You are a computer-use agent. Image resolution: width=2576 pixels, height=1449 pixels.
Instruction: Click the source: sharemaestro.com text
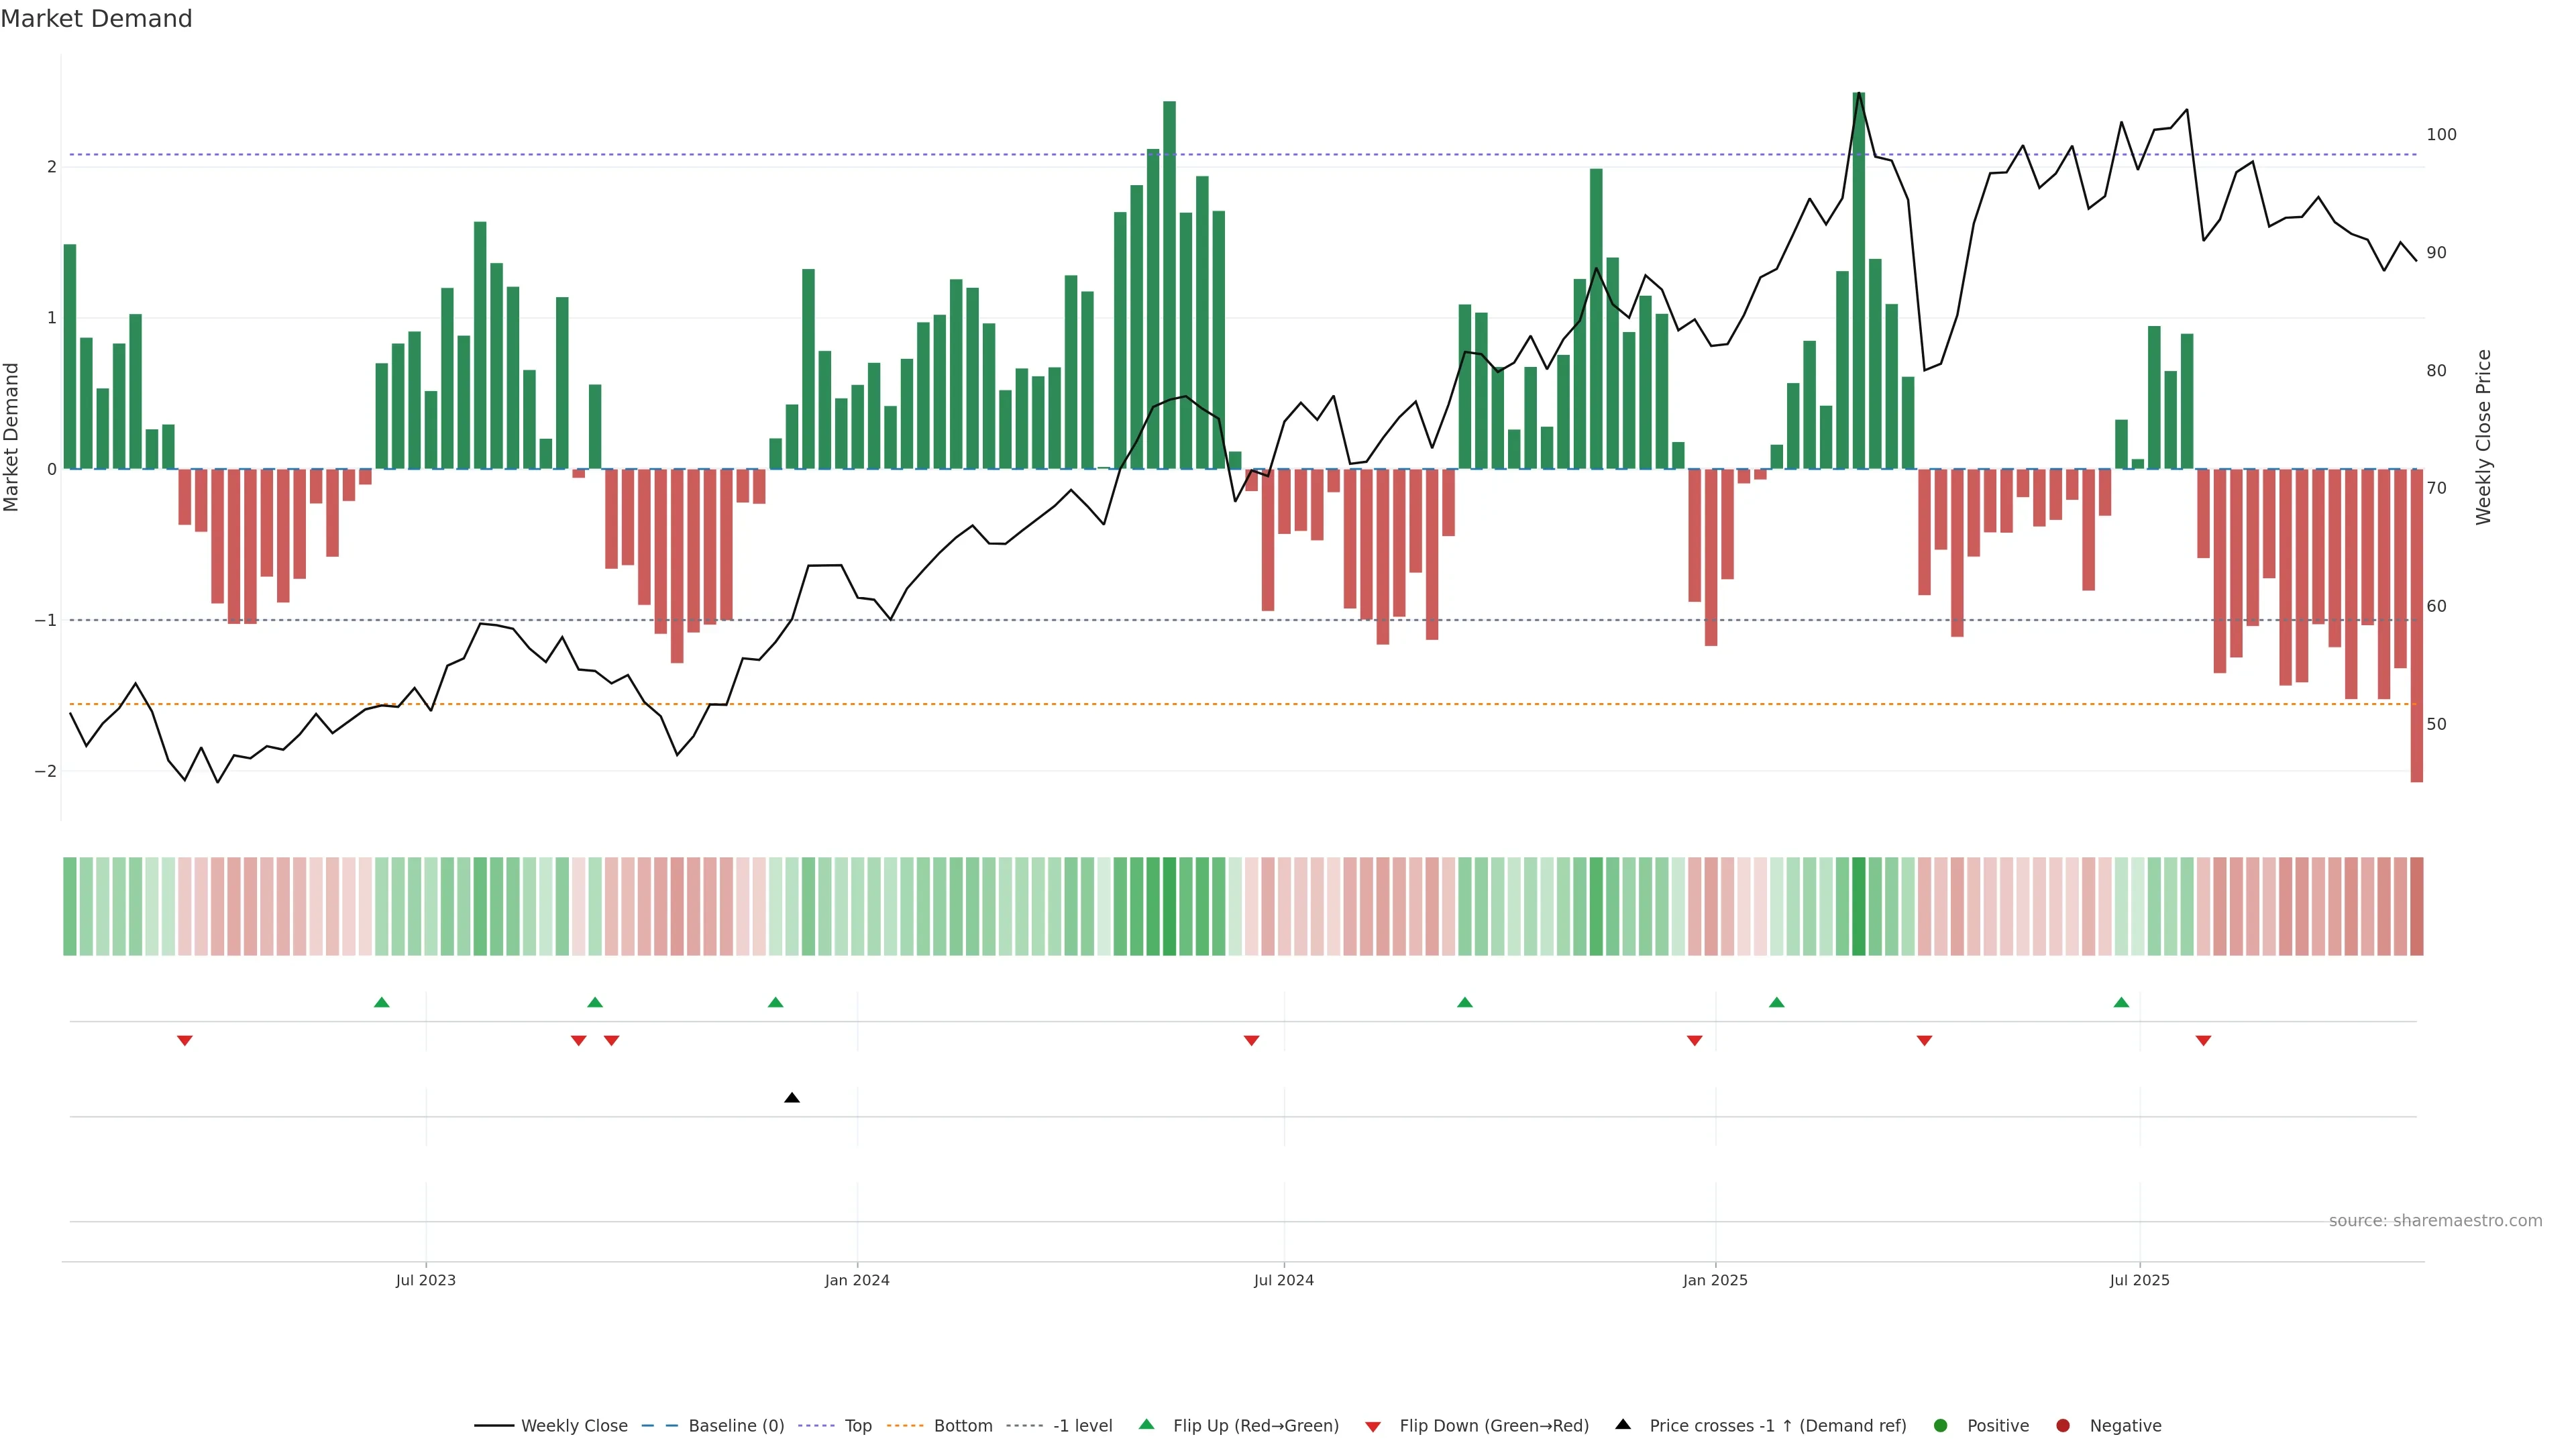(2435, 1221)
